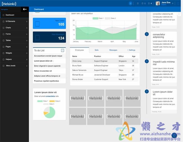Viewport: 183px width, 142px height.
Task: Switch to the Employees tab
Action: pyautogui.click(x=79, y=50)
